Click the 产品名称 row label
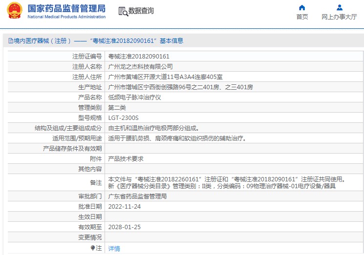 (90, 98)
